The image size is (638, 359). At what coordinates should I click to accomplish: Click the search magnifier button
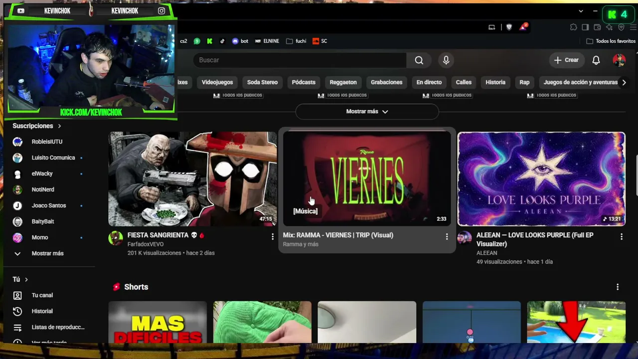tap(419, 60)
